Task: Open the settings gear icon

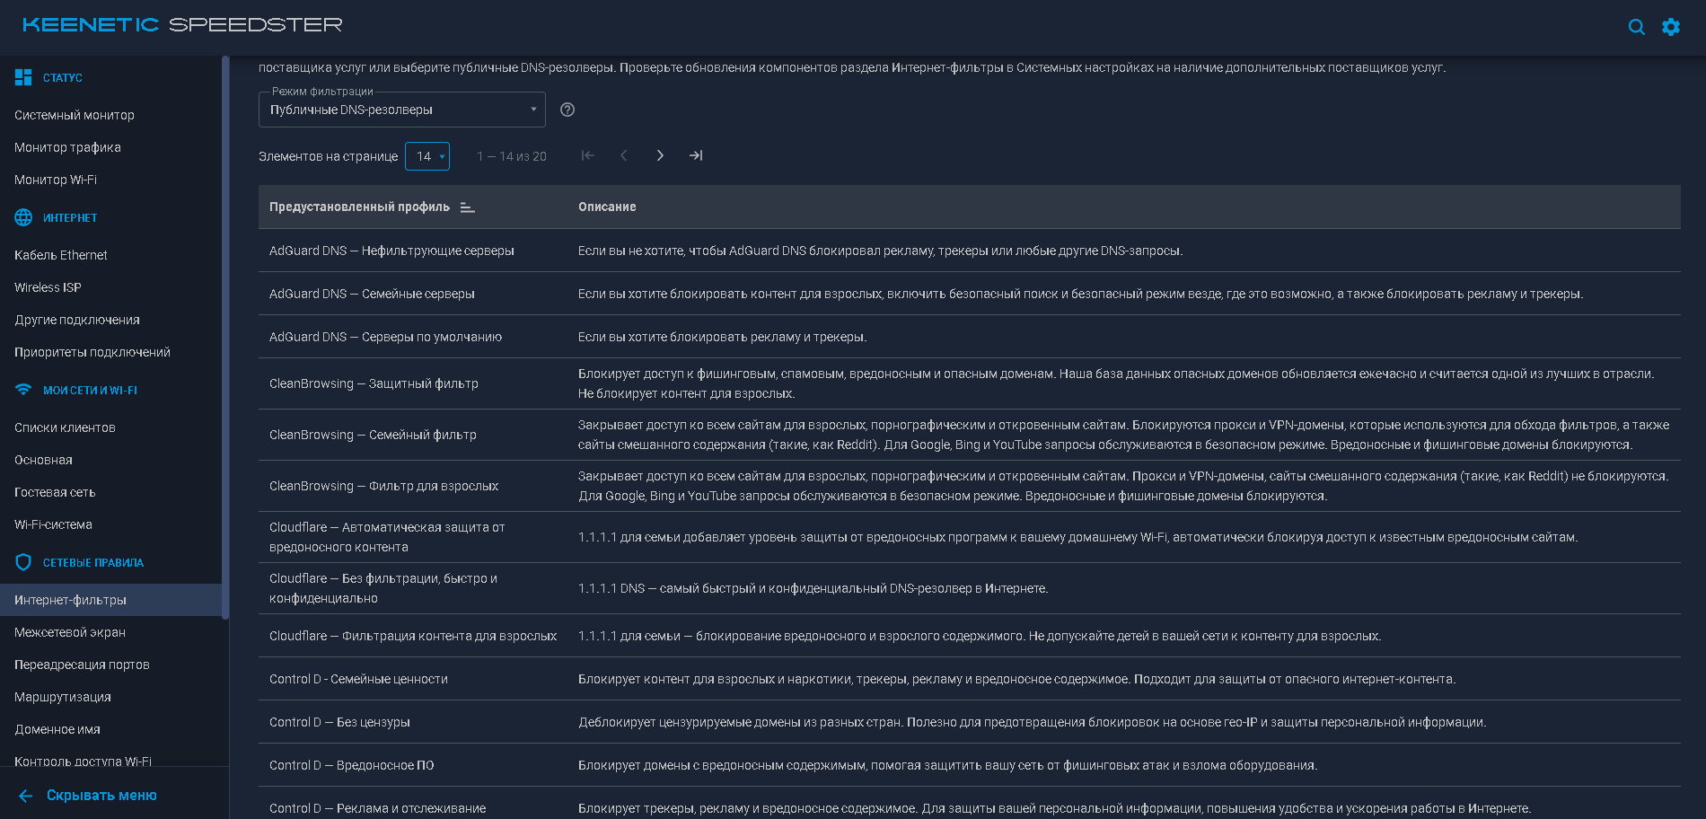Action: (x=1671, y=27)
